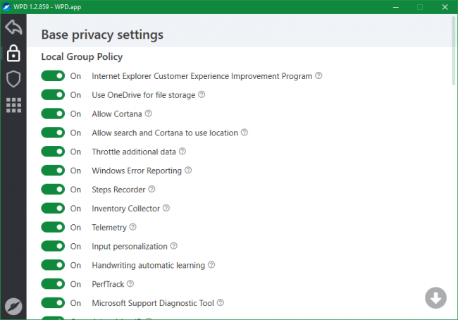Screen dimensions: 458x320
Task: Show help for Internet Explorer Customer Experience Improvement Program
Action: [318, 75]
